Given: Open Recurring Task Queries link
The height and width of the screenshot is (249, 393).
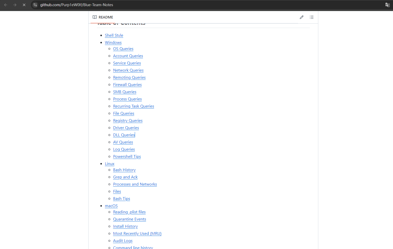Looking at the screenshot, I should 134,106.
